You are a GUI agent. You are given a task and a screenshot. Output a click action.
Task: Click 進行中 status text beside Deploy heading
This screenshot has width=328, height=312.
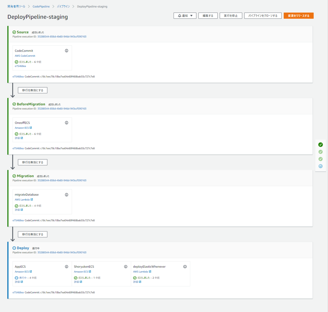36,248
